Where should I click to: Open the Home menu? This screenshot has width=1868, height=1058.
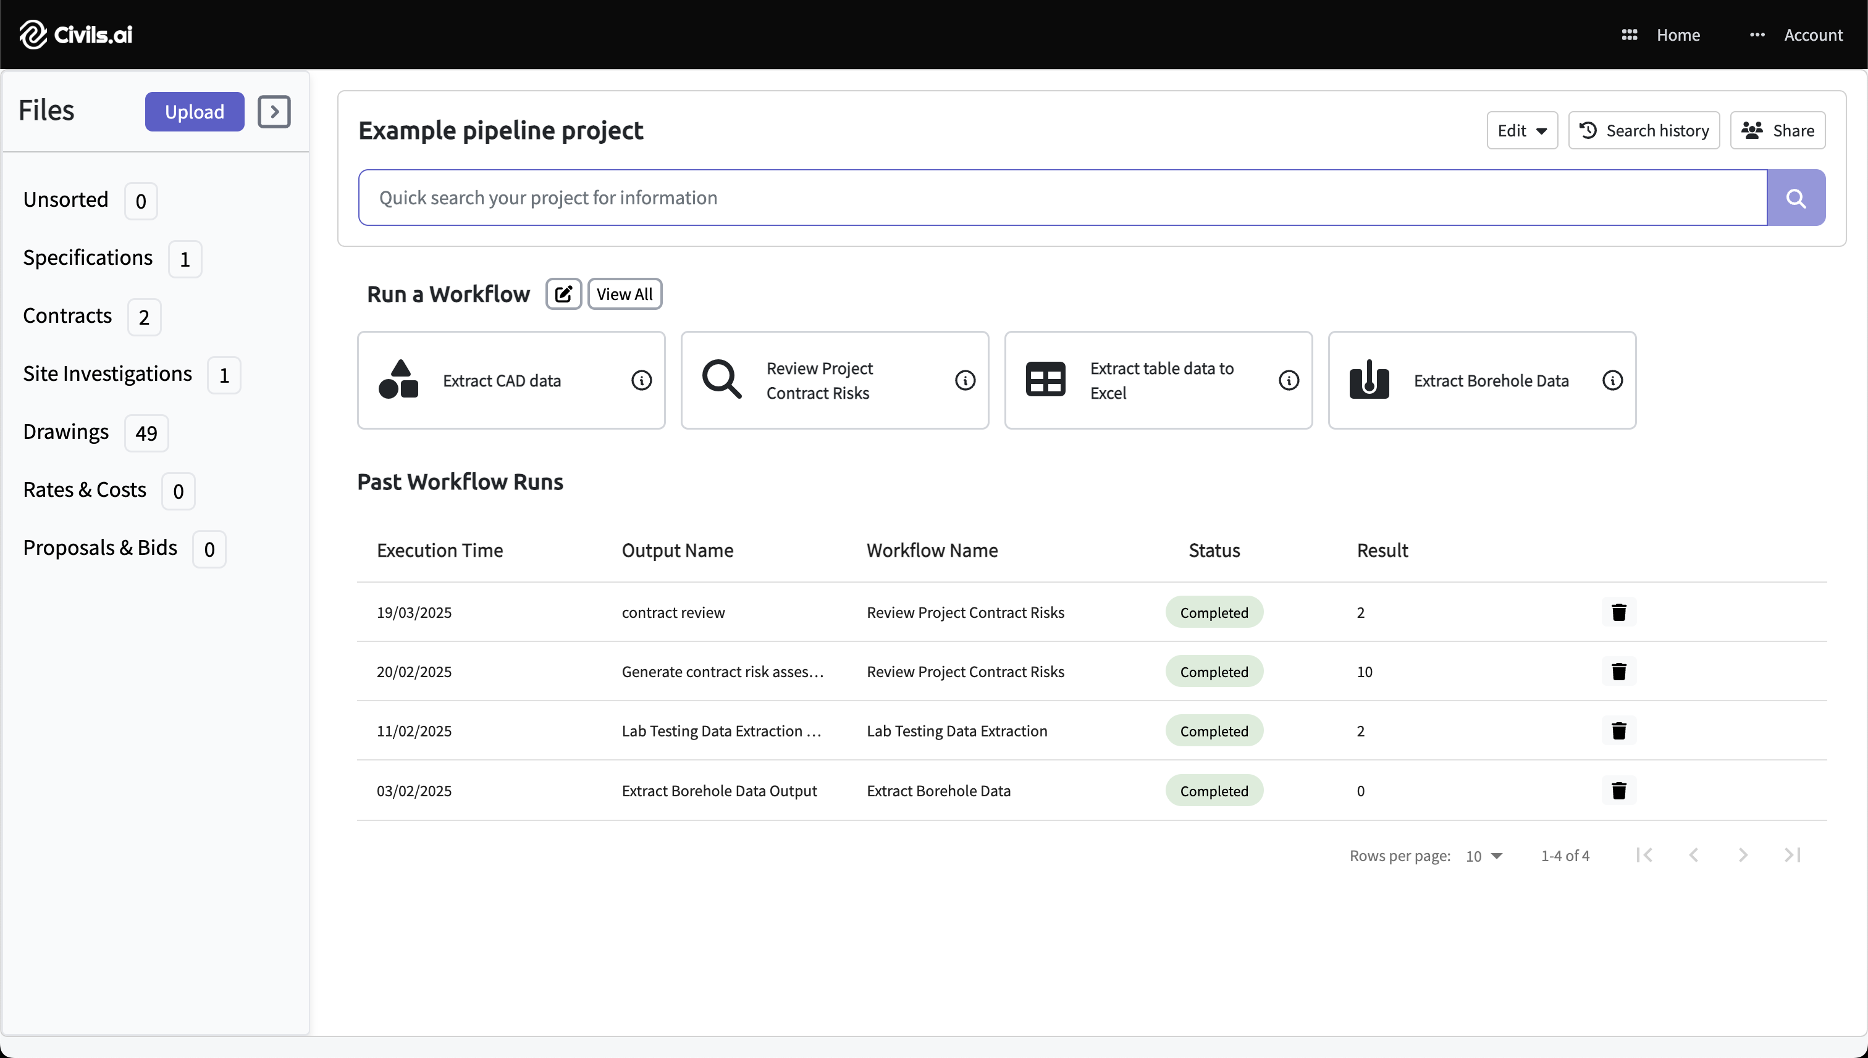(1678, 35)
